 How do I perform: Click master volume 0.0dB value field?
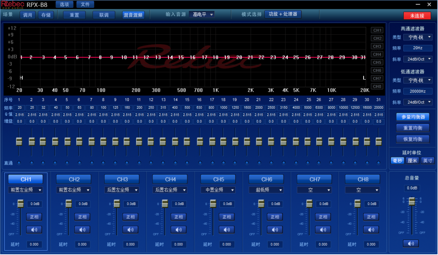[x=412, y=188]
